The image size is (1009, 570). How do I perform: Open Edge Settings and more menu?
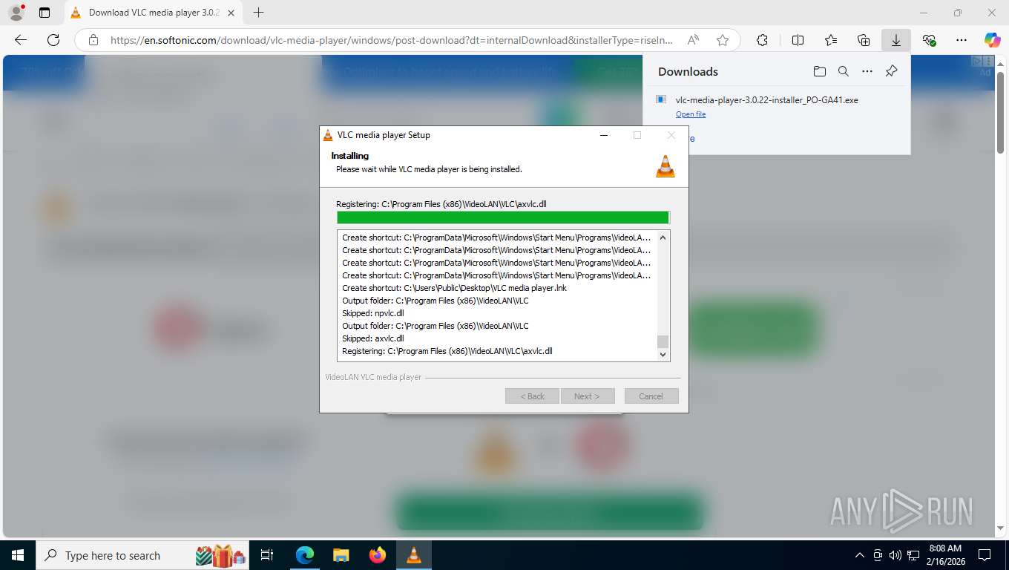point(962,40)
